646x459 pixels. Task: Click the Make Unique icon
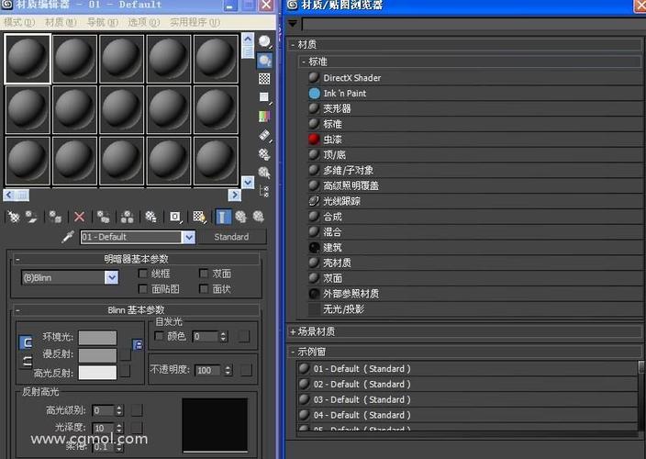point(127,217)
